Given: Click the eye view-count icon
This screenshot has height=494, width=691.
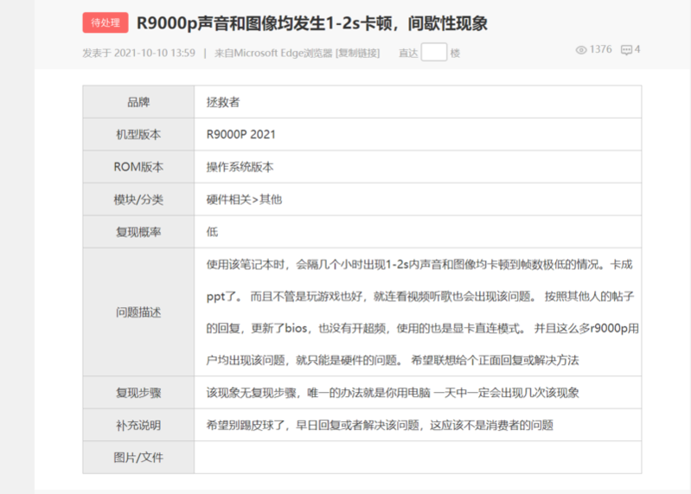Looking at the screenshot, I should [581, 50].
